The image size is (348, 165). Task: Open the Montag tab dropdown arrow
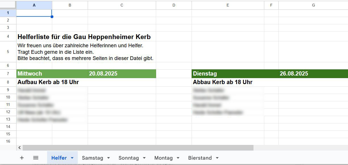pos(178,158)
